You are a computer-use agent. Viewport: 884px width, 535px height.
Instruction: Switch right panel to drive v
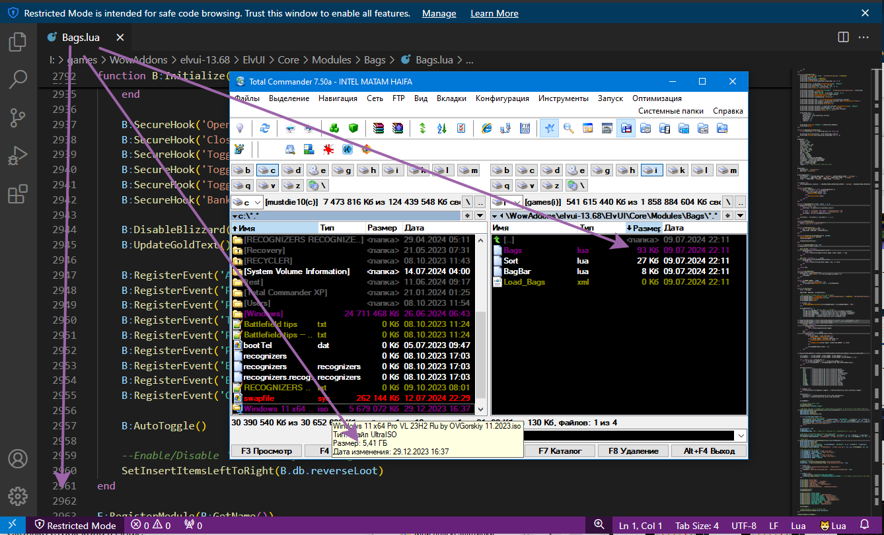click(527, 186)
